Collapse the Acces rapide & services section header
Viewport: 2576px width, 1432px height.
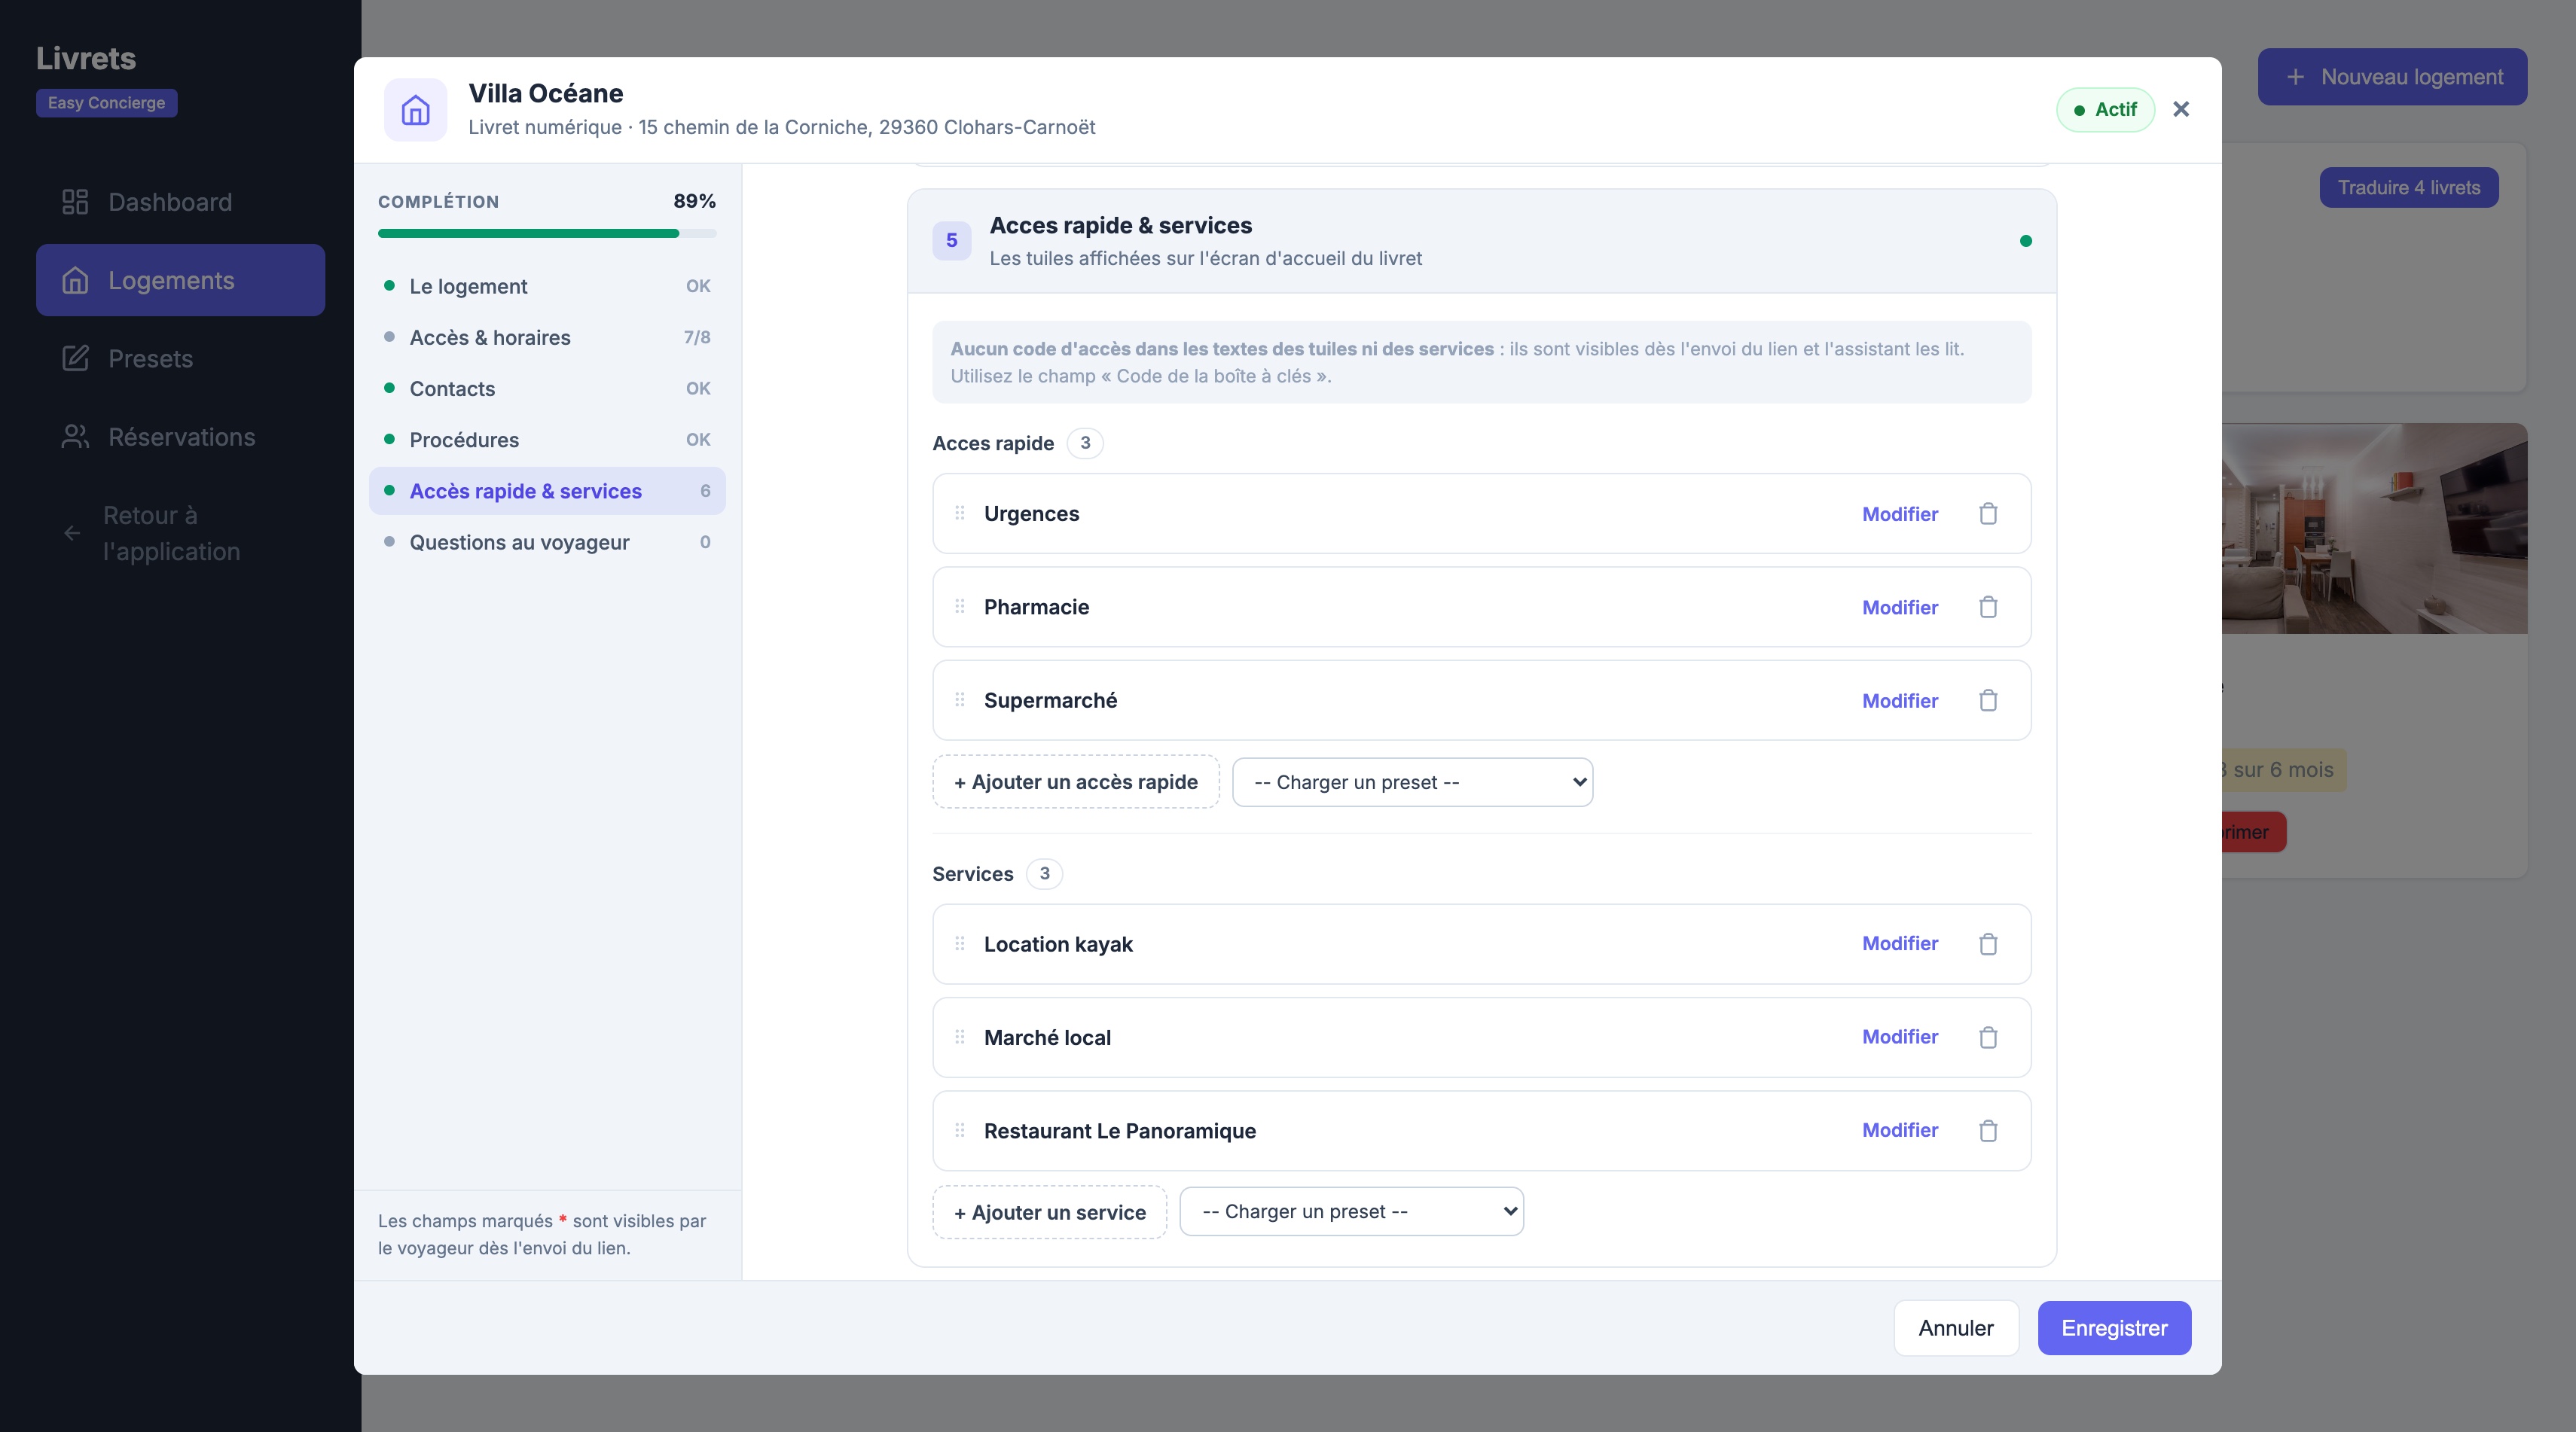(1481, 241)
